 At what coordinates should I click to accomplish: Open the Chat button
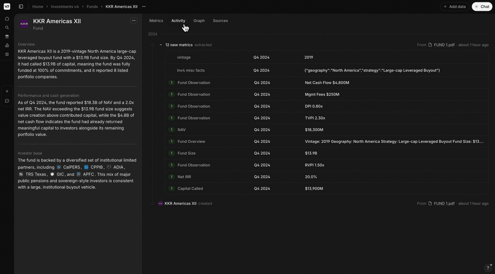tap(482, 7)
